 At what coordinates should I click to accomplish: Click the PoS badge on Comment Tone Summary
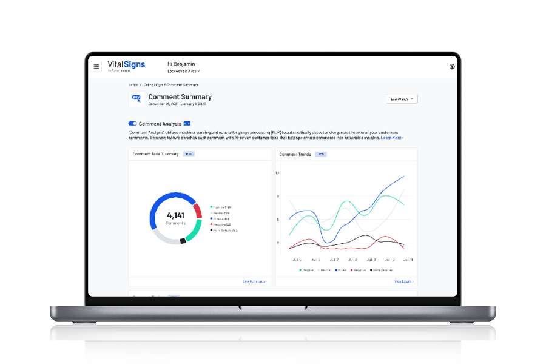[189, 154]
